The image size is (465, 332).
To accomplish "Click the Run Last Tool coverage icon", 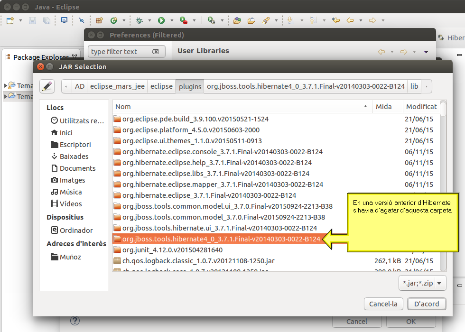I will [x=184, y=20].
